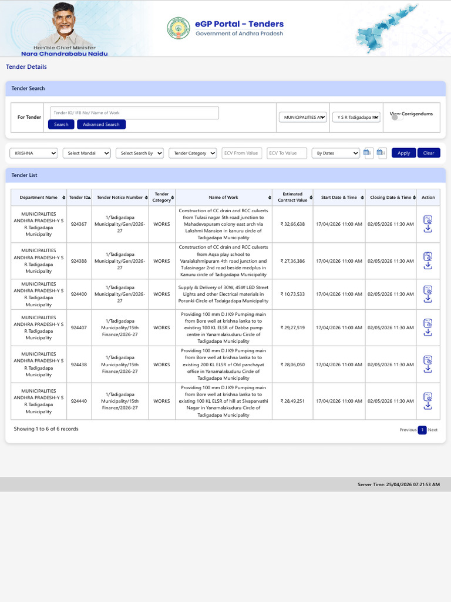Image resolution: width=451 pixels, height=602 pixels.
Task: Click the LED Street Lights work description
Action: click(223, 294)
